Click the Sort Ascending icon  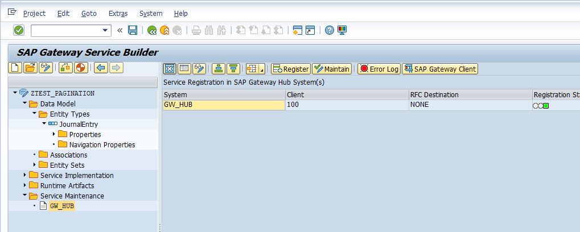pyautogui.click(x=219, y=69)
